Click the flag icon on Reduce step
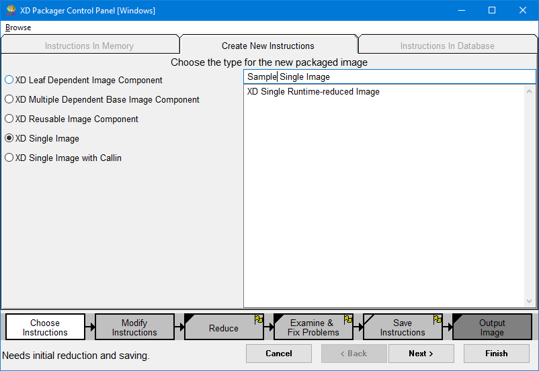This screenshot has height=371, width=539. tap(259, 319)
